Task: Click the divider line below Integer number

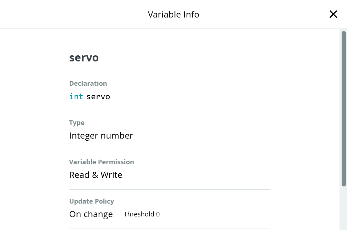Action: [169, 150]
